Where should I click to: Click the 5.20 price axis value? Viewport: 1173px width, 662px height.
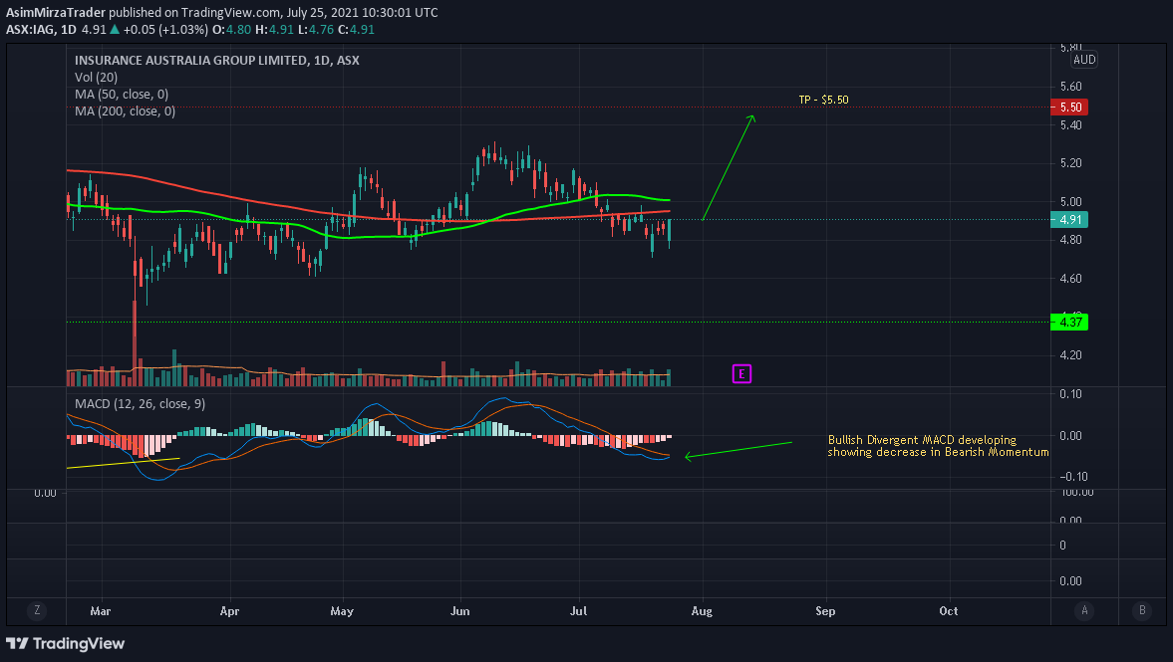(1070, 163)
